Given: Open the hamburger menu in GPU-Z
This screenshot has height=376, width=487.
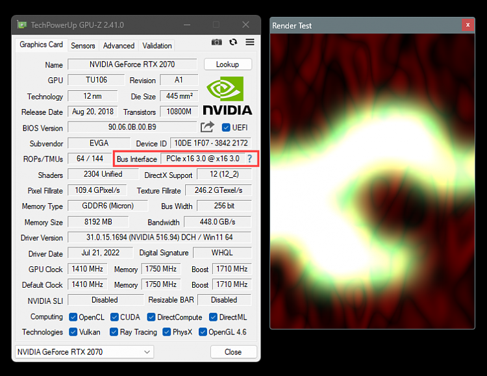Looking at the screenshot, I should [x=250, y=42].
